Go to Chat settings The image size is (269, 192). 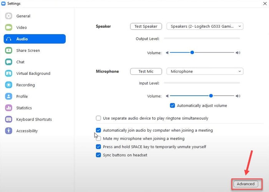[35, 62]
